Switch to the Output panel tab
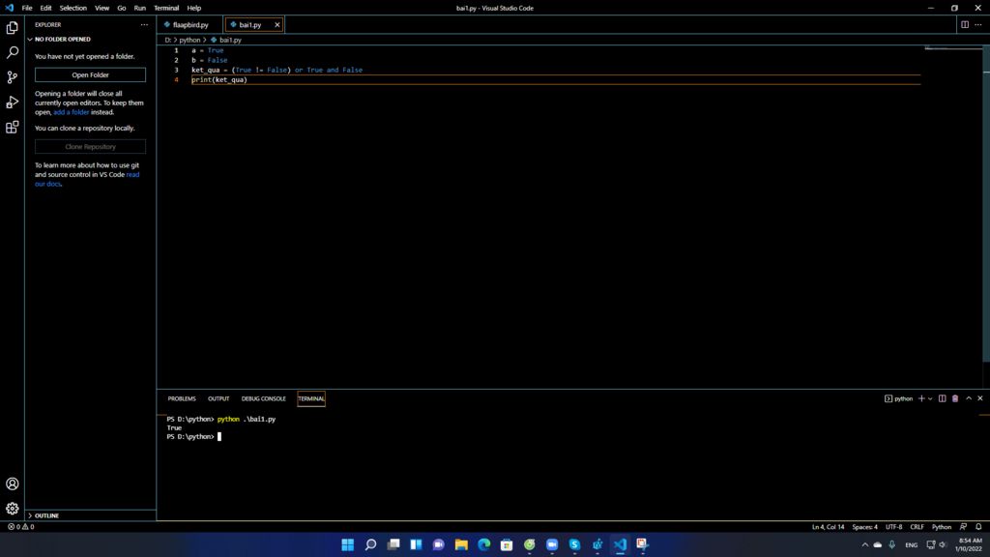990x557 pixels. click(218, 398)
